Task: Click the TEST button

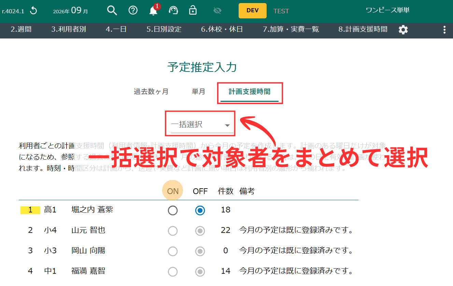Action: coord(281,11)
